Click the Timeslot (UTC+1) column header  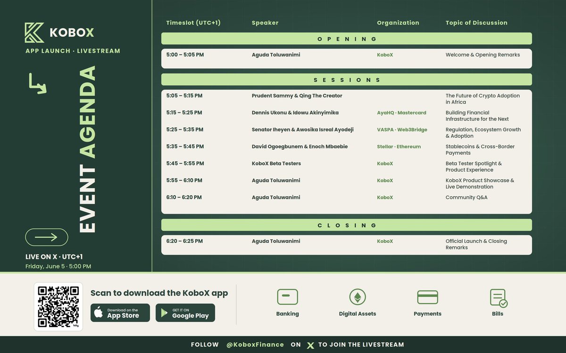pyautogui.click(x=193, y=23)
